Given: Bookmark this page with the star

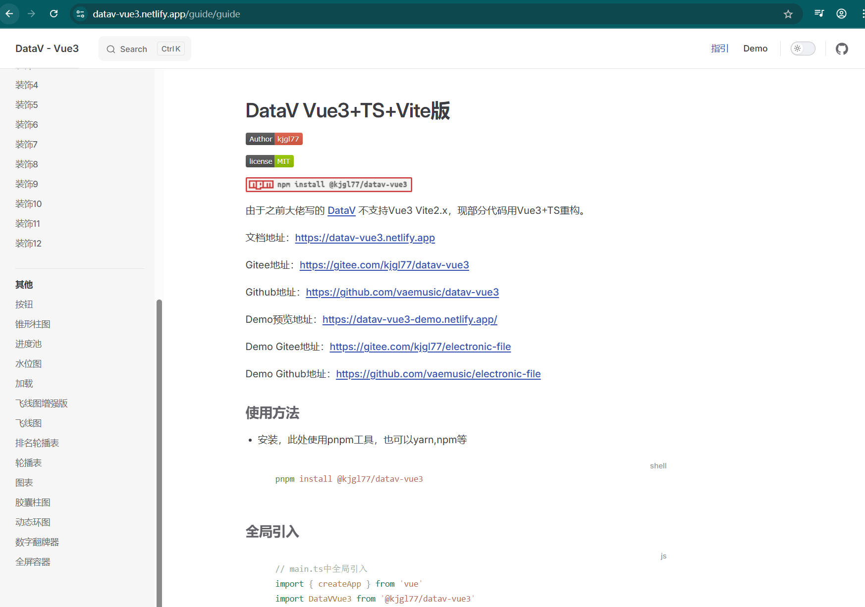Looking at the screenshot, I should 788,14.
